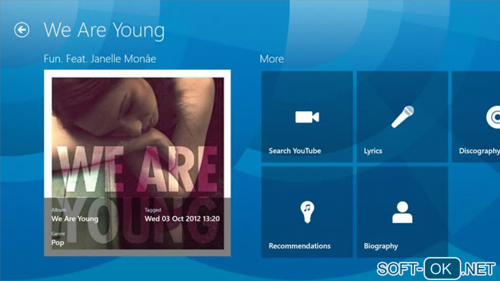The image size is (500, 281).
Task: Click the We Are Young album cover
Action: pos(137,163)
